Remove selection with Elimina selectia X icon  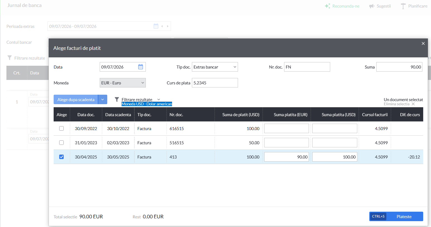413,104
